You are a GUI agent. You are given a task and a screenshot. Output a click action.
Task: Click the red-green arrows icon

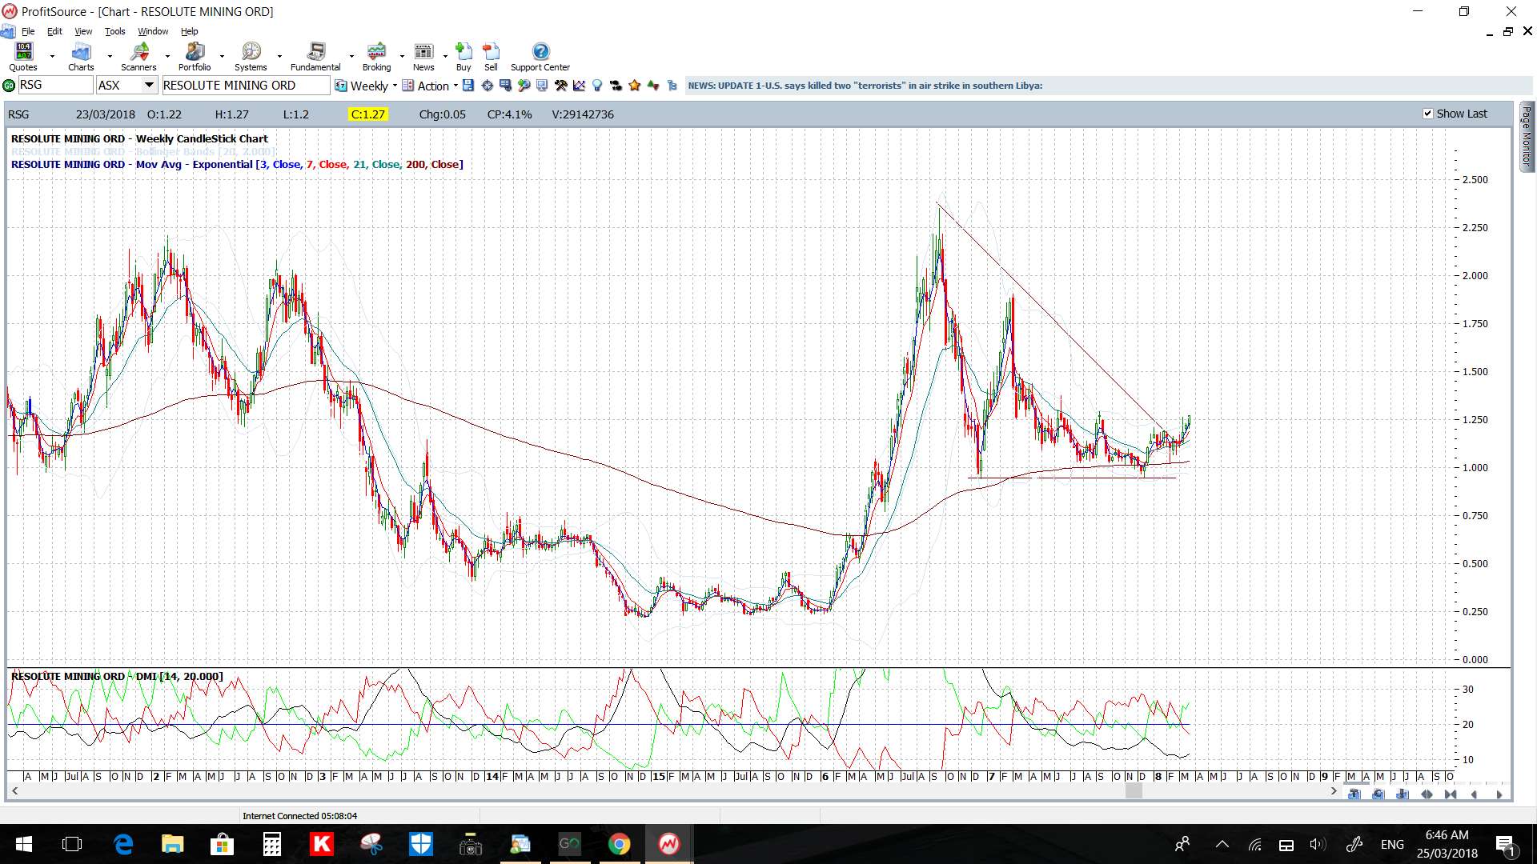pos(653,86)
